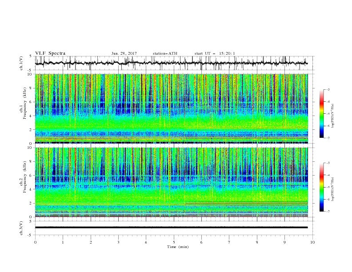Click the ch.2 "Frequency (kHz)" axis label

[x=24, y=176]
